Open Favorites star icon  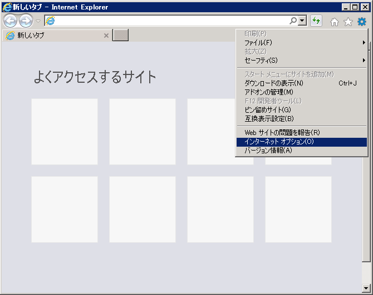348,22
